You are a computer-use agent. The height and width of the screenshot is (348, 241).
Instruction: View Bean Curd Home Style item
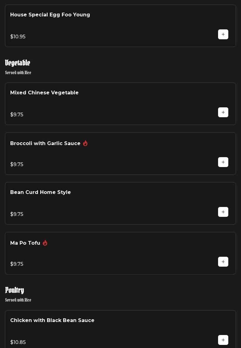[41, 192]
